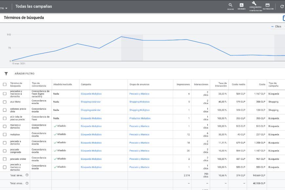This screenshot has height=190, width=285.
Task: Sort by Campaña column header
Action: [x=86, y=85]
